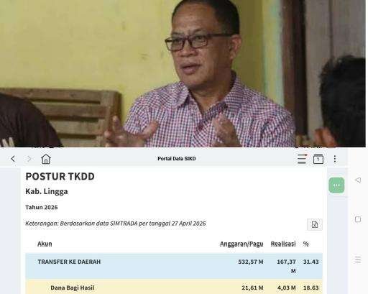Select the POSTUR TKDD heading
The image size is (368, 294).
click(60, 176)
